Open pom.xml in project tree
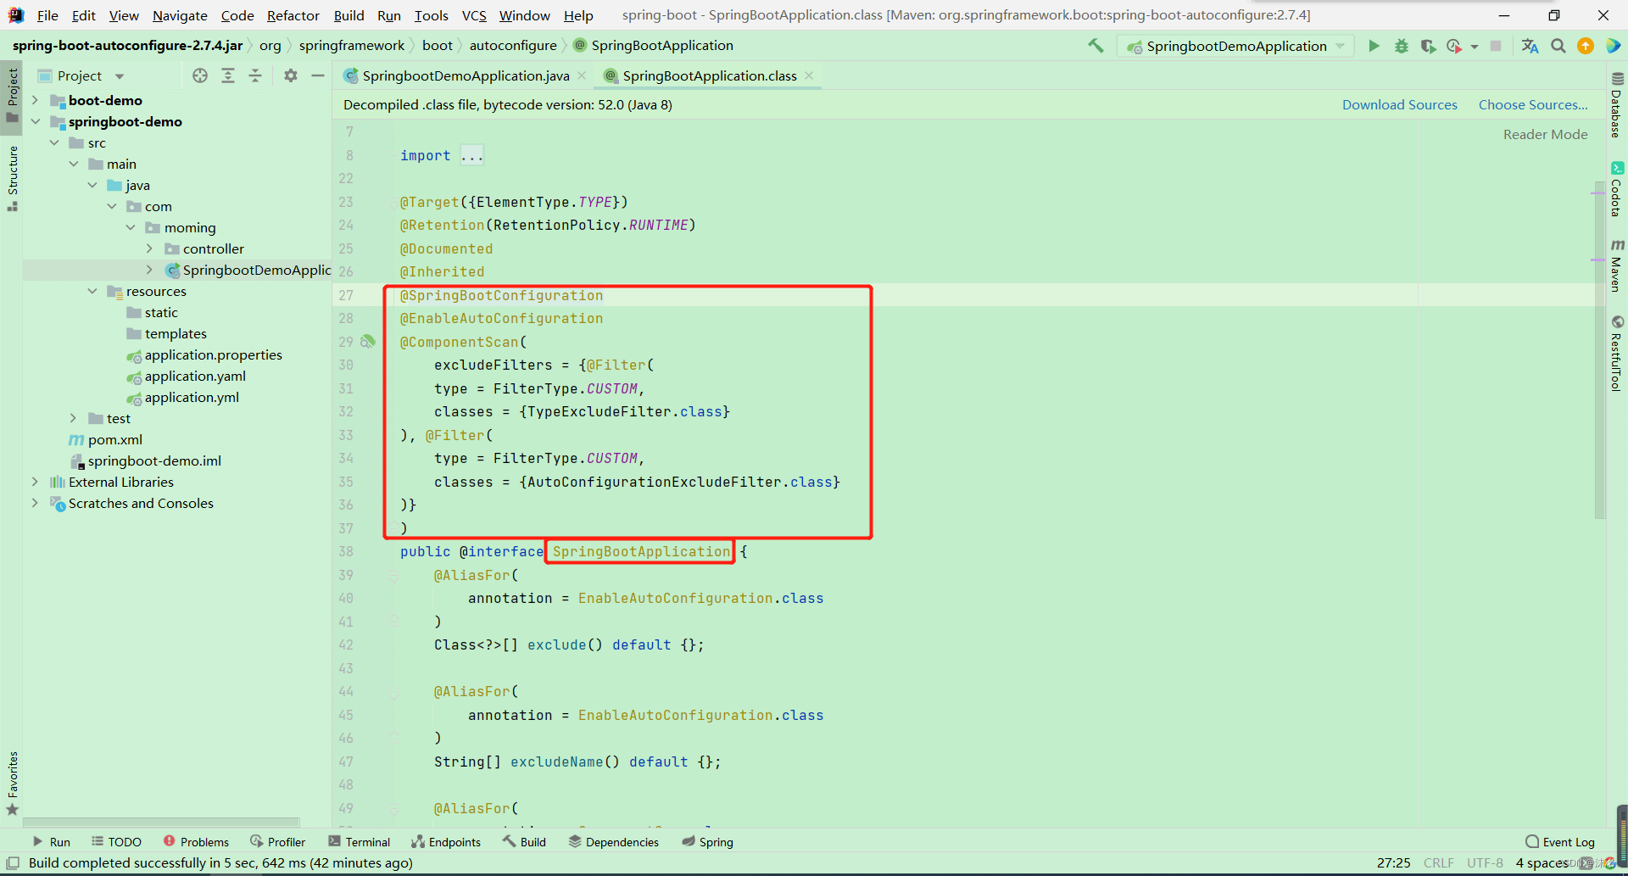Image resolution: width=1628 pixels, height=876 pixels. 115,439
